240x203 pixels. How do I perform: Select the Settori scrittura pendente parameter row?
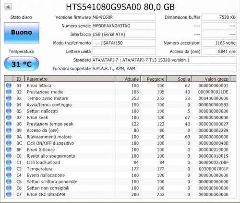click(x=120, y=181)
